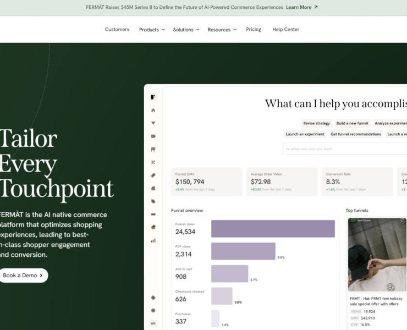Click the PDP views bar showing 9.5%

tap(243, 251)
